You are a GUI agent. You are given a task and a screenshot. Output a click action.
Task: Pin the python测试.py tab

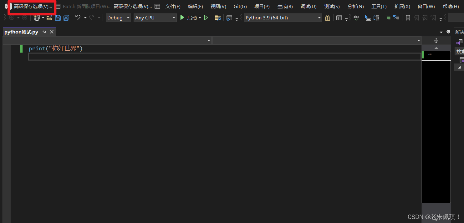(44, 32)
